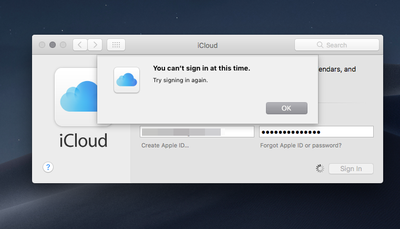The width and height of the screenshot is (400, 229).
Task: Click the large iCloud cloud logo in the sidebar
Action: click(x=76, y=97)
